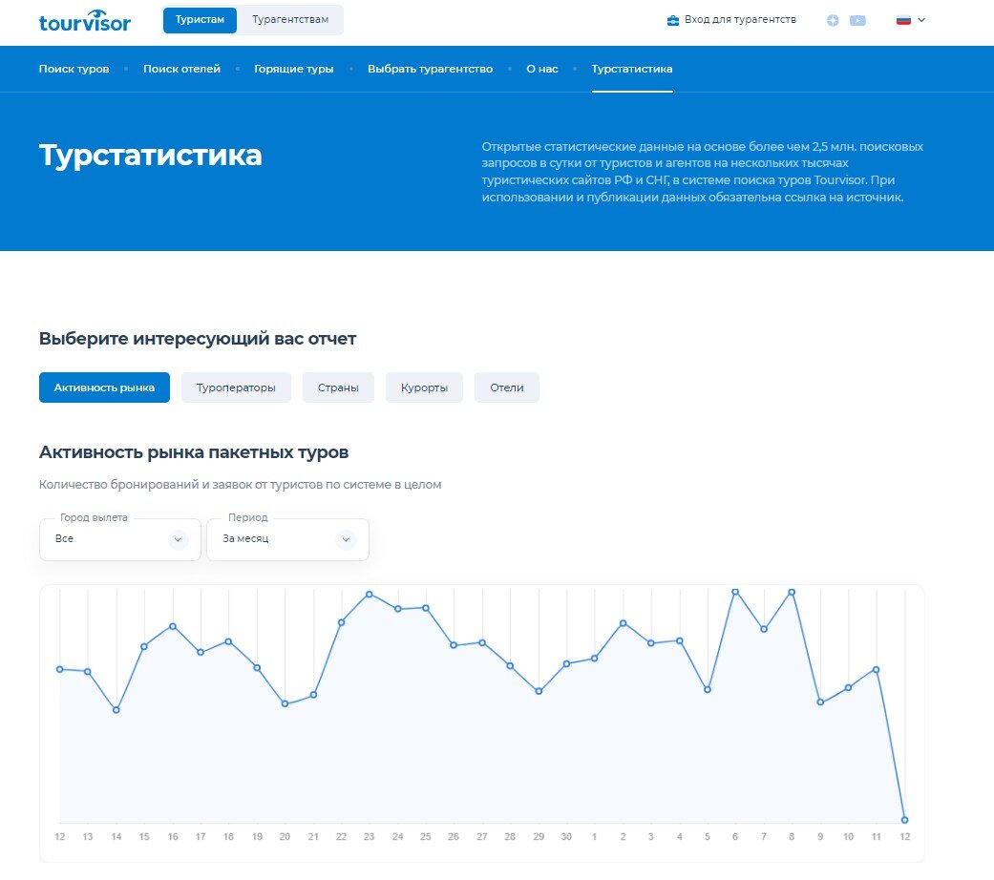Screen dimensions: 994x880
Task: Click the chart data point for day 9
Action: 820,702
